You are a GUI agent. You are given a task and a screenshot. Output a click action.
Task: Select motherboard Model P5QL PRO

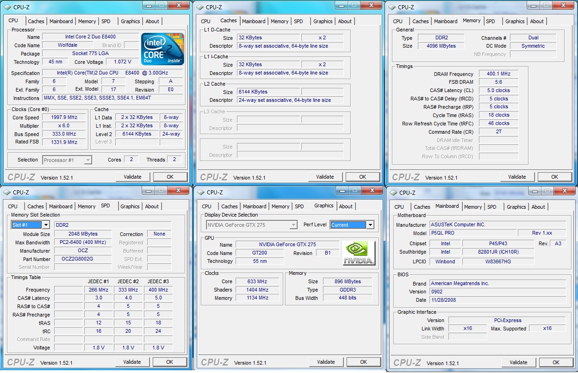pyautogui.click(x=472, y=233)
